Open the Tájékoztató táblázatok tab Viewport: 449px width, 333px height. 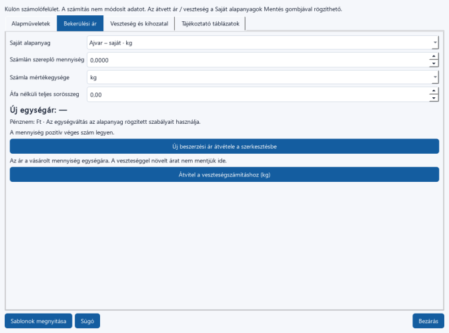pos(210,24)
